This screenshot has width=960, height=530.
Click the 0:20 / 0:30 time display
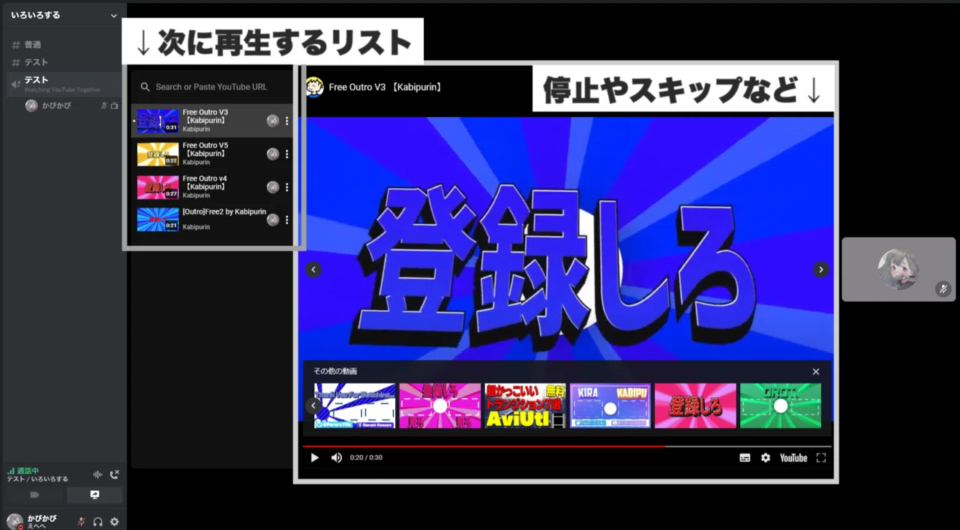click(x=366, y=458)
